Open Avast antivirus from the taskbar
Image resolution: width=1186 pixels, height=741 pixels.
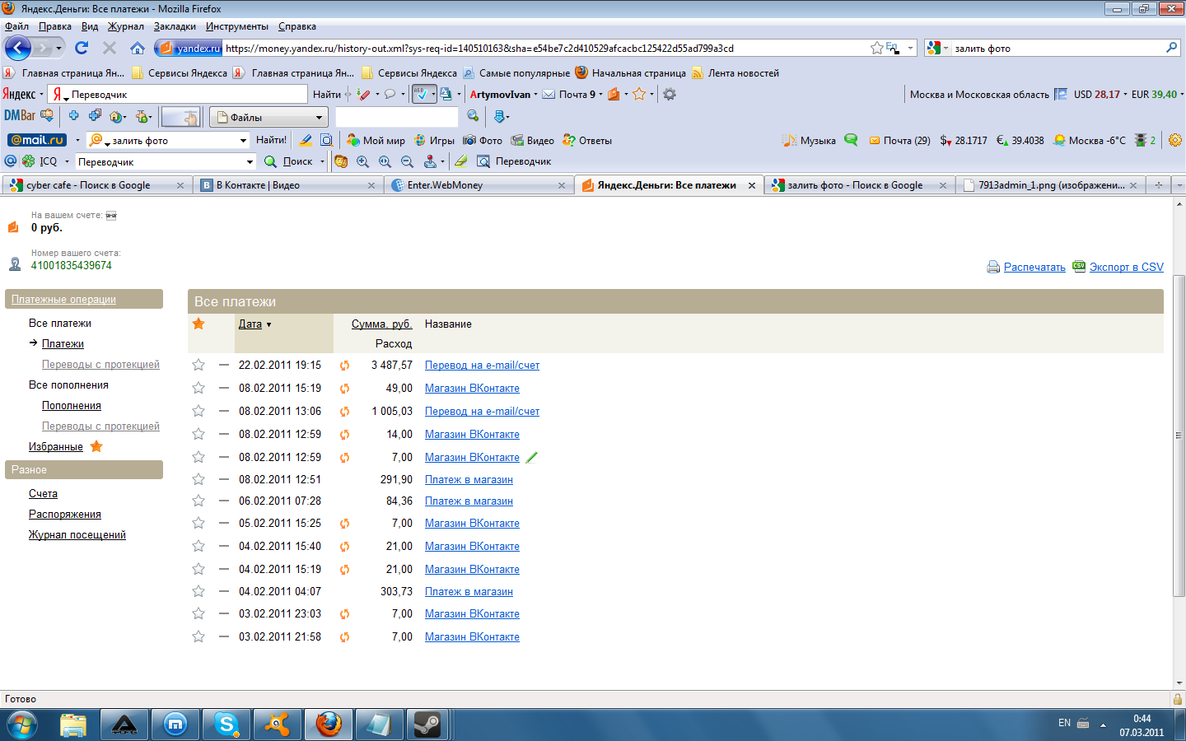click(277, 725)
